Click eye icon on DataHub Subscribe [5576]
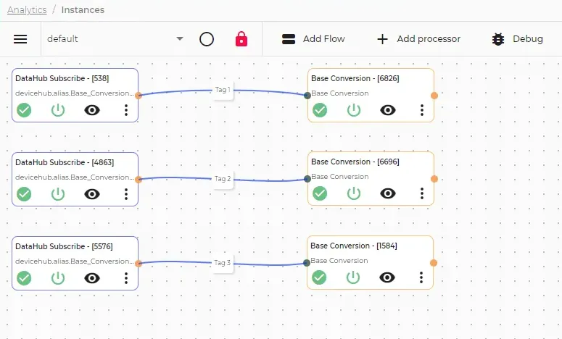This screenshot has height=339, width=562. click(x=92, y=278)
